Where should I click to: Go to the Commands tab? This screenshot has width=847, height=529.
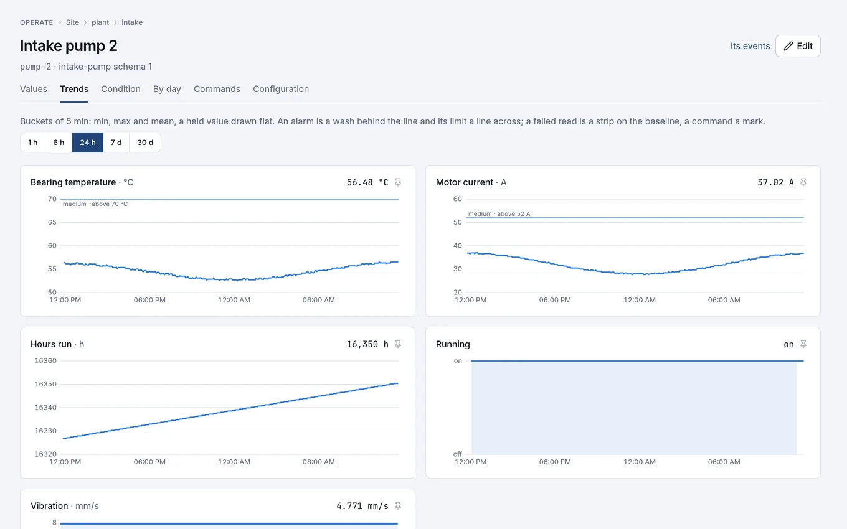(217, 89)
